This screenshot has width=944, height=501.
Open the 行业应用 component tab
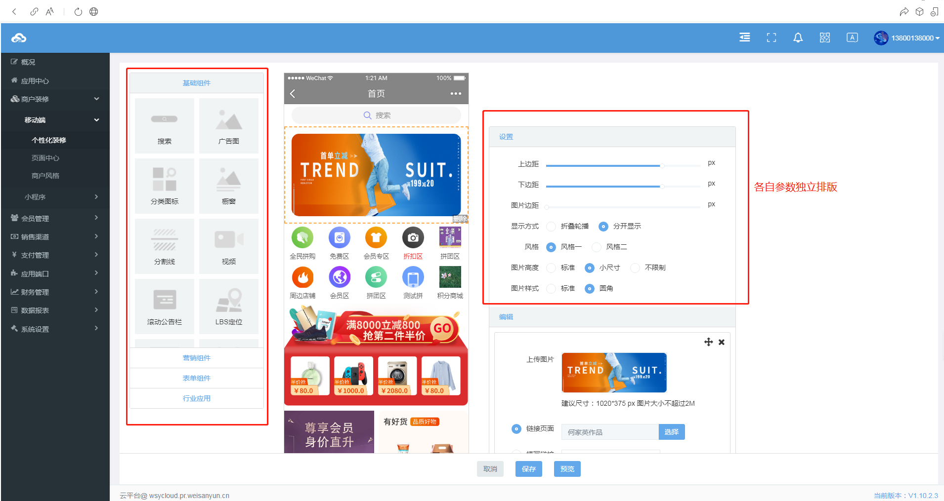coord(197,398)
